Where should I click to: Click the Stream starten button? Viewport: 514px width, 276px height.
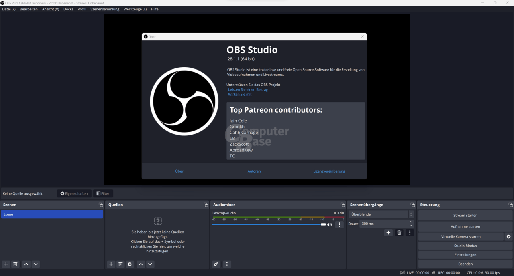tap(465, 215)
